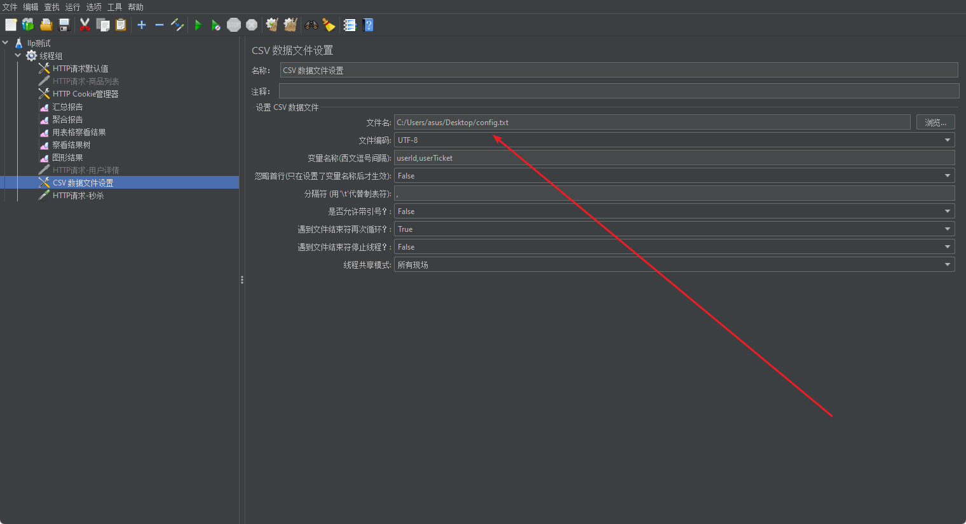Click the 名称 name input field
Viewport: 966px width, 524px height.
point(619,71)
